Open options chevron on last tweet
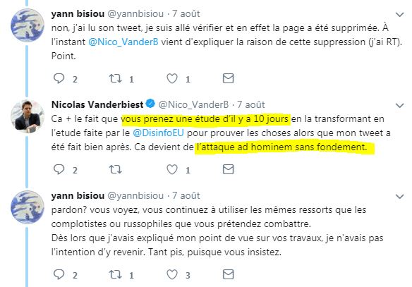The image size is (412, 287). (x=399, y=197)
